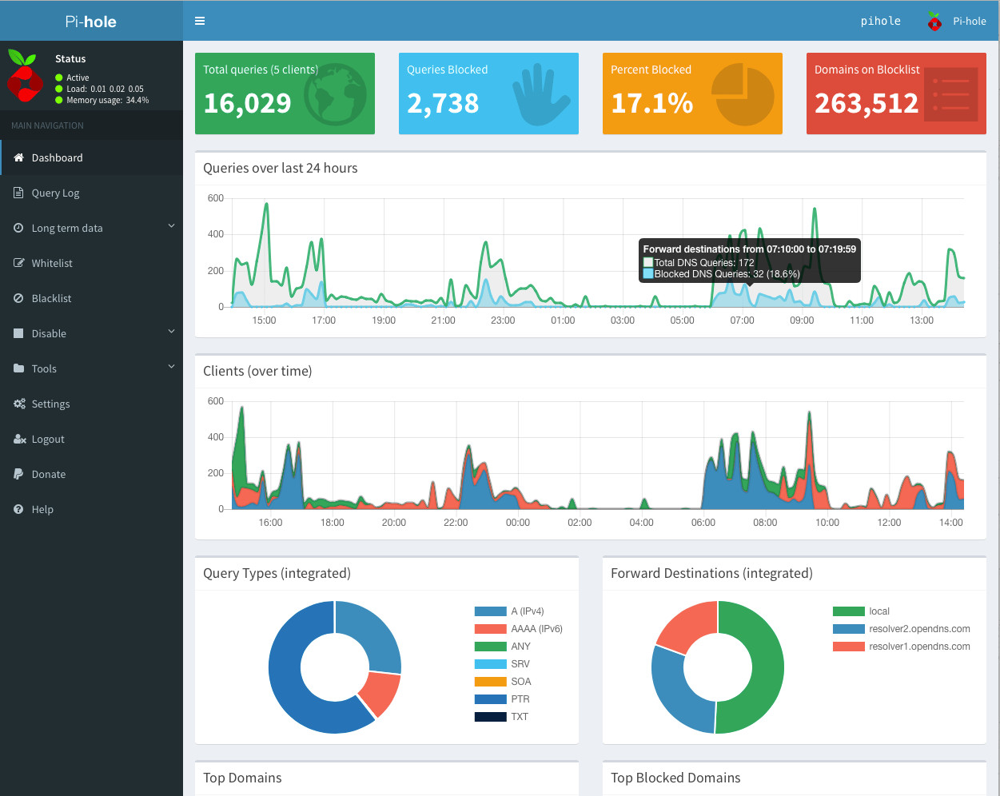Select the Whitelist sidebar entry
Viewport: 1000px width, 796px height.
click(54, 263)
